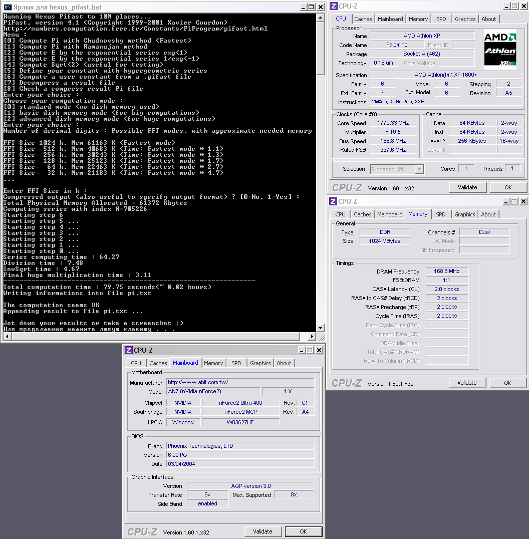Click the Code Name value Palomino
Screen dimensions: 529x539
(397, 45)
